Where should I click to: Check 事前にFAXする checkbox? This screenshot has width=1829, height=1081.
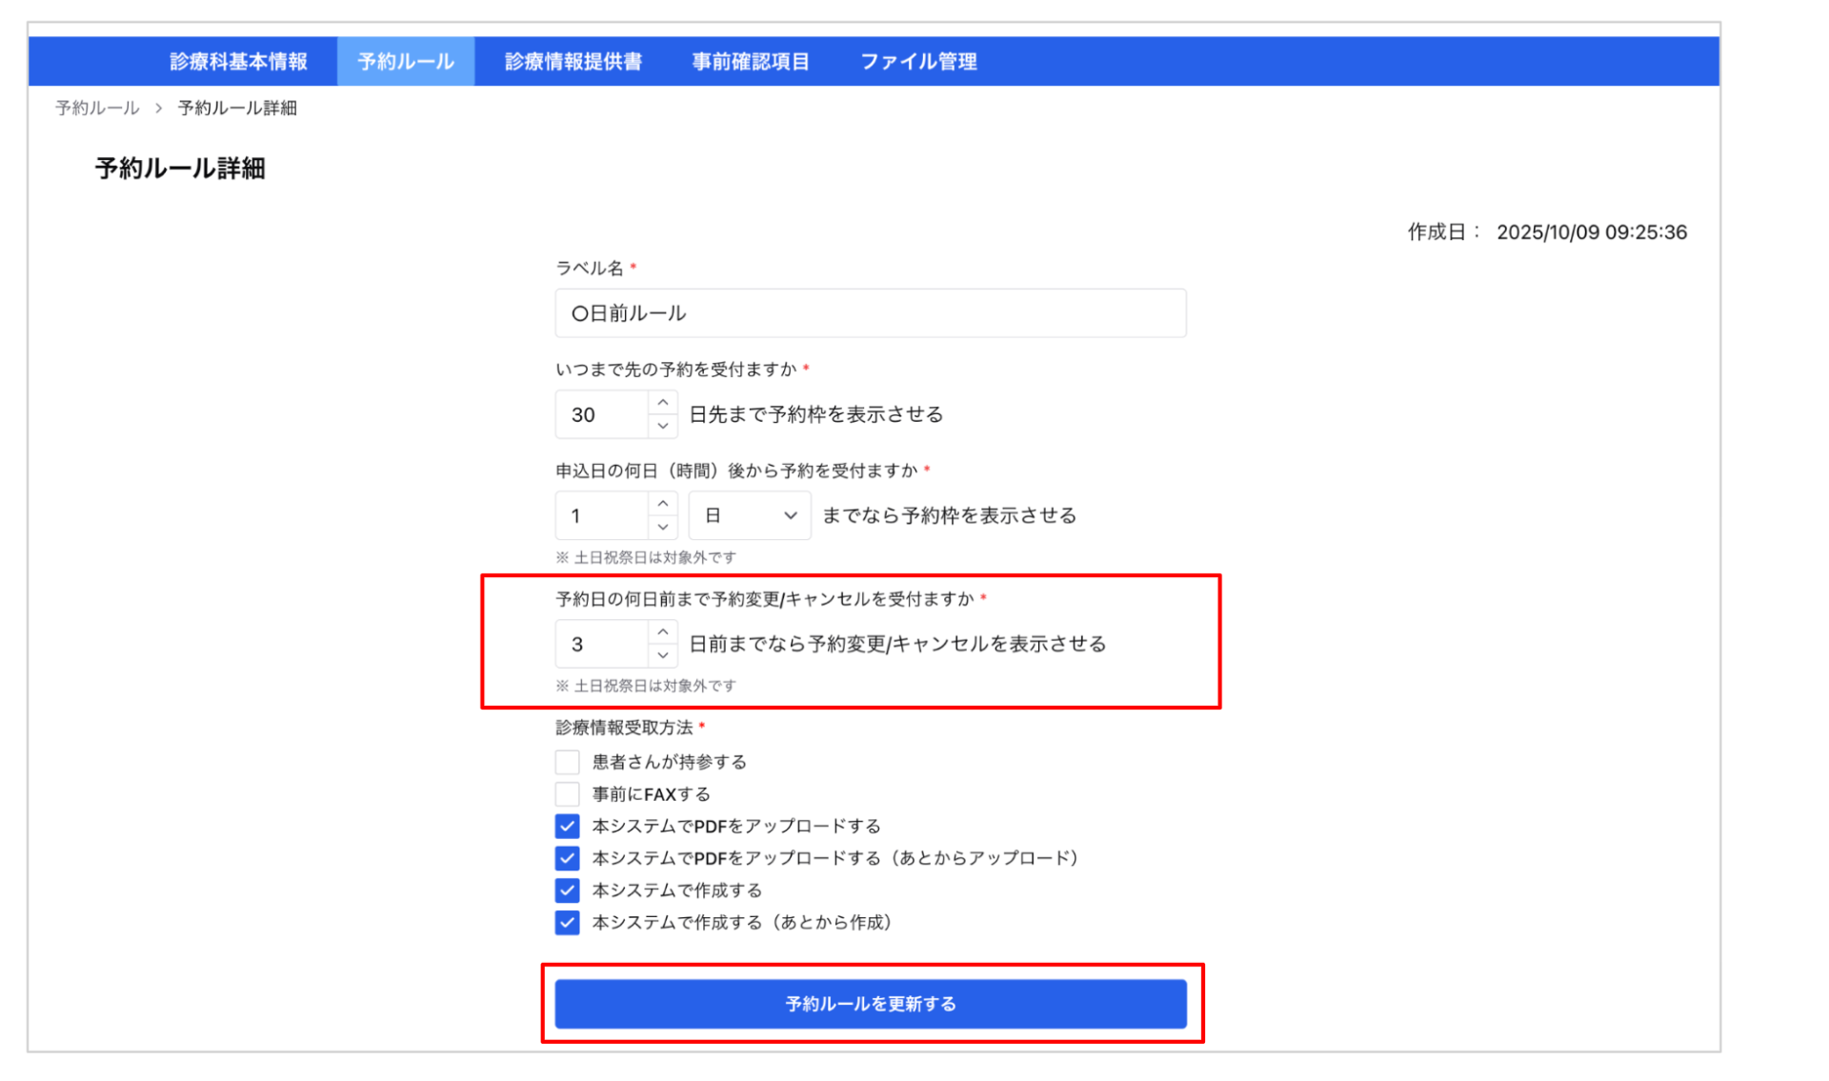click(568, 794)
